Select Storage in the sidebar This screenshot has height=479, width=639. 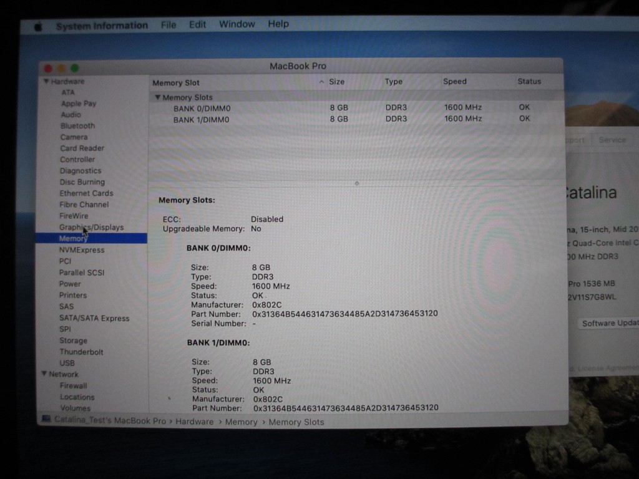[74, 341]
